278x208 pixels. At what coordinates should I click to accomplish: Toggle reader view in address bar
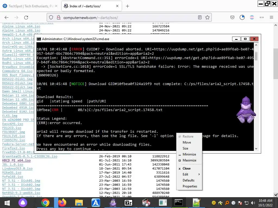[x=200, y=17]
